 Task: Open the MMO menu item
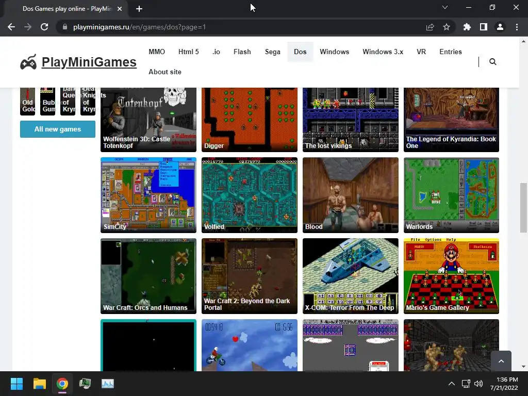tap(157, 52)
